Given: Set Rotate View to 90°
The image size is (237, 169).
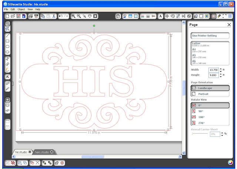Looking at the screenshot, I should [210, 111].
